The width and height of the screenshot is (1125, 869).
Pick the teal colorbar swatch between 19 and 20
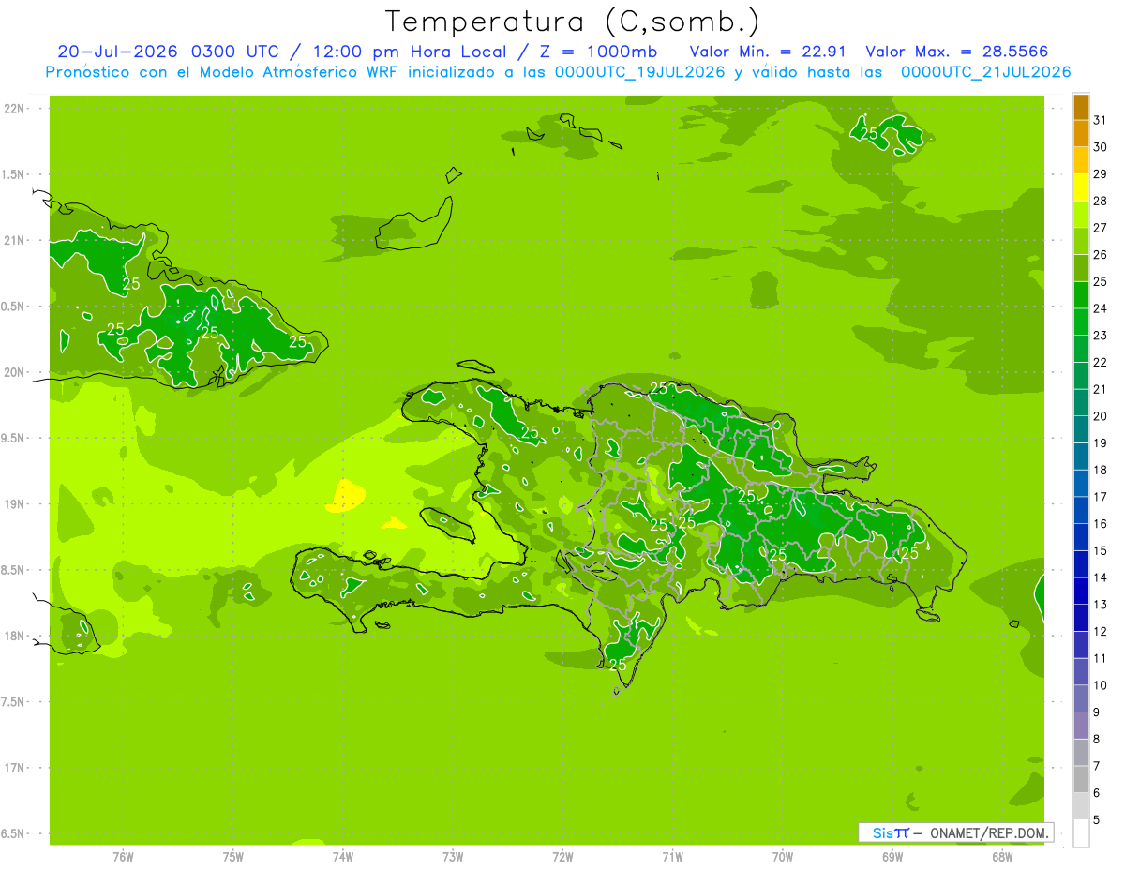[x=1081, y=429]
